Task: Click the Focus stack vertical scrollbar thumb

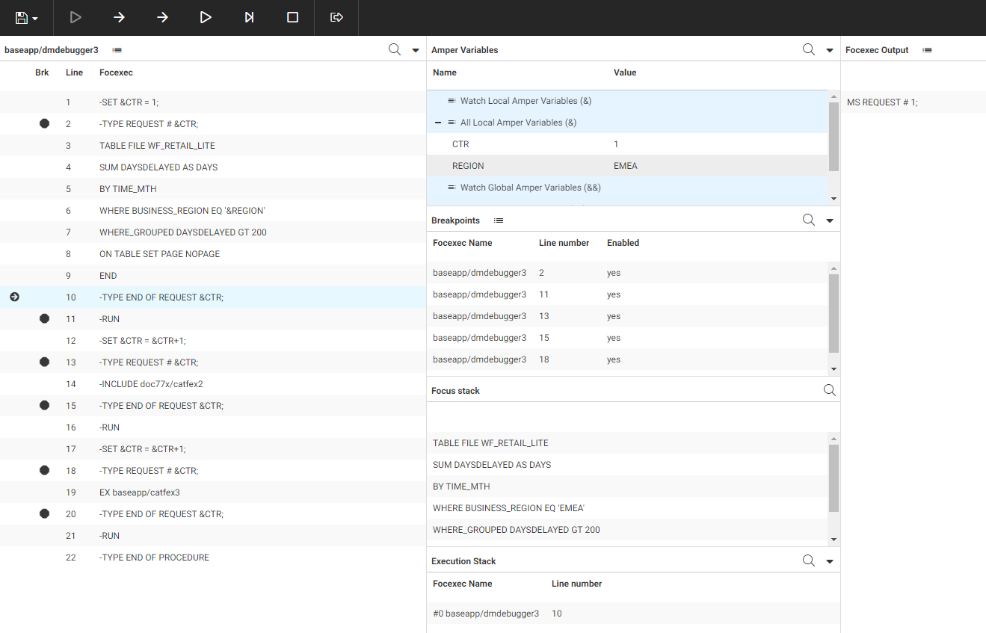Action: [834, 479]
